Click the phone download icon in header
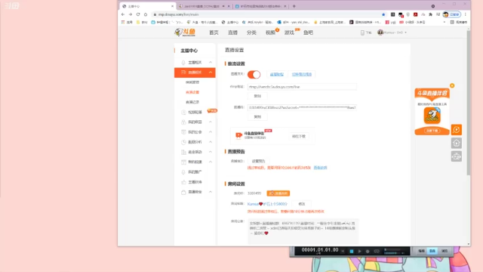 pos(362,32)
